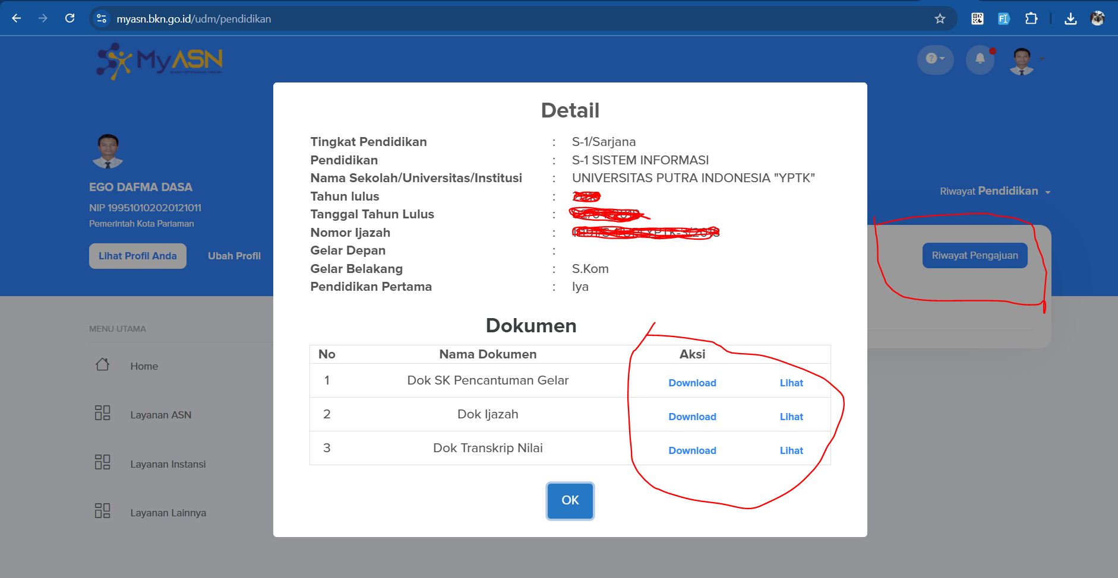Open the user avatar account dropdown
1118x578 pixels.
coord(1027,61)
